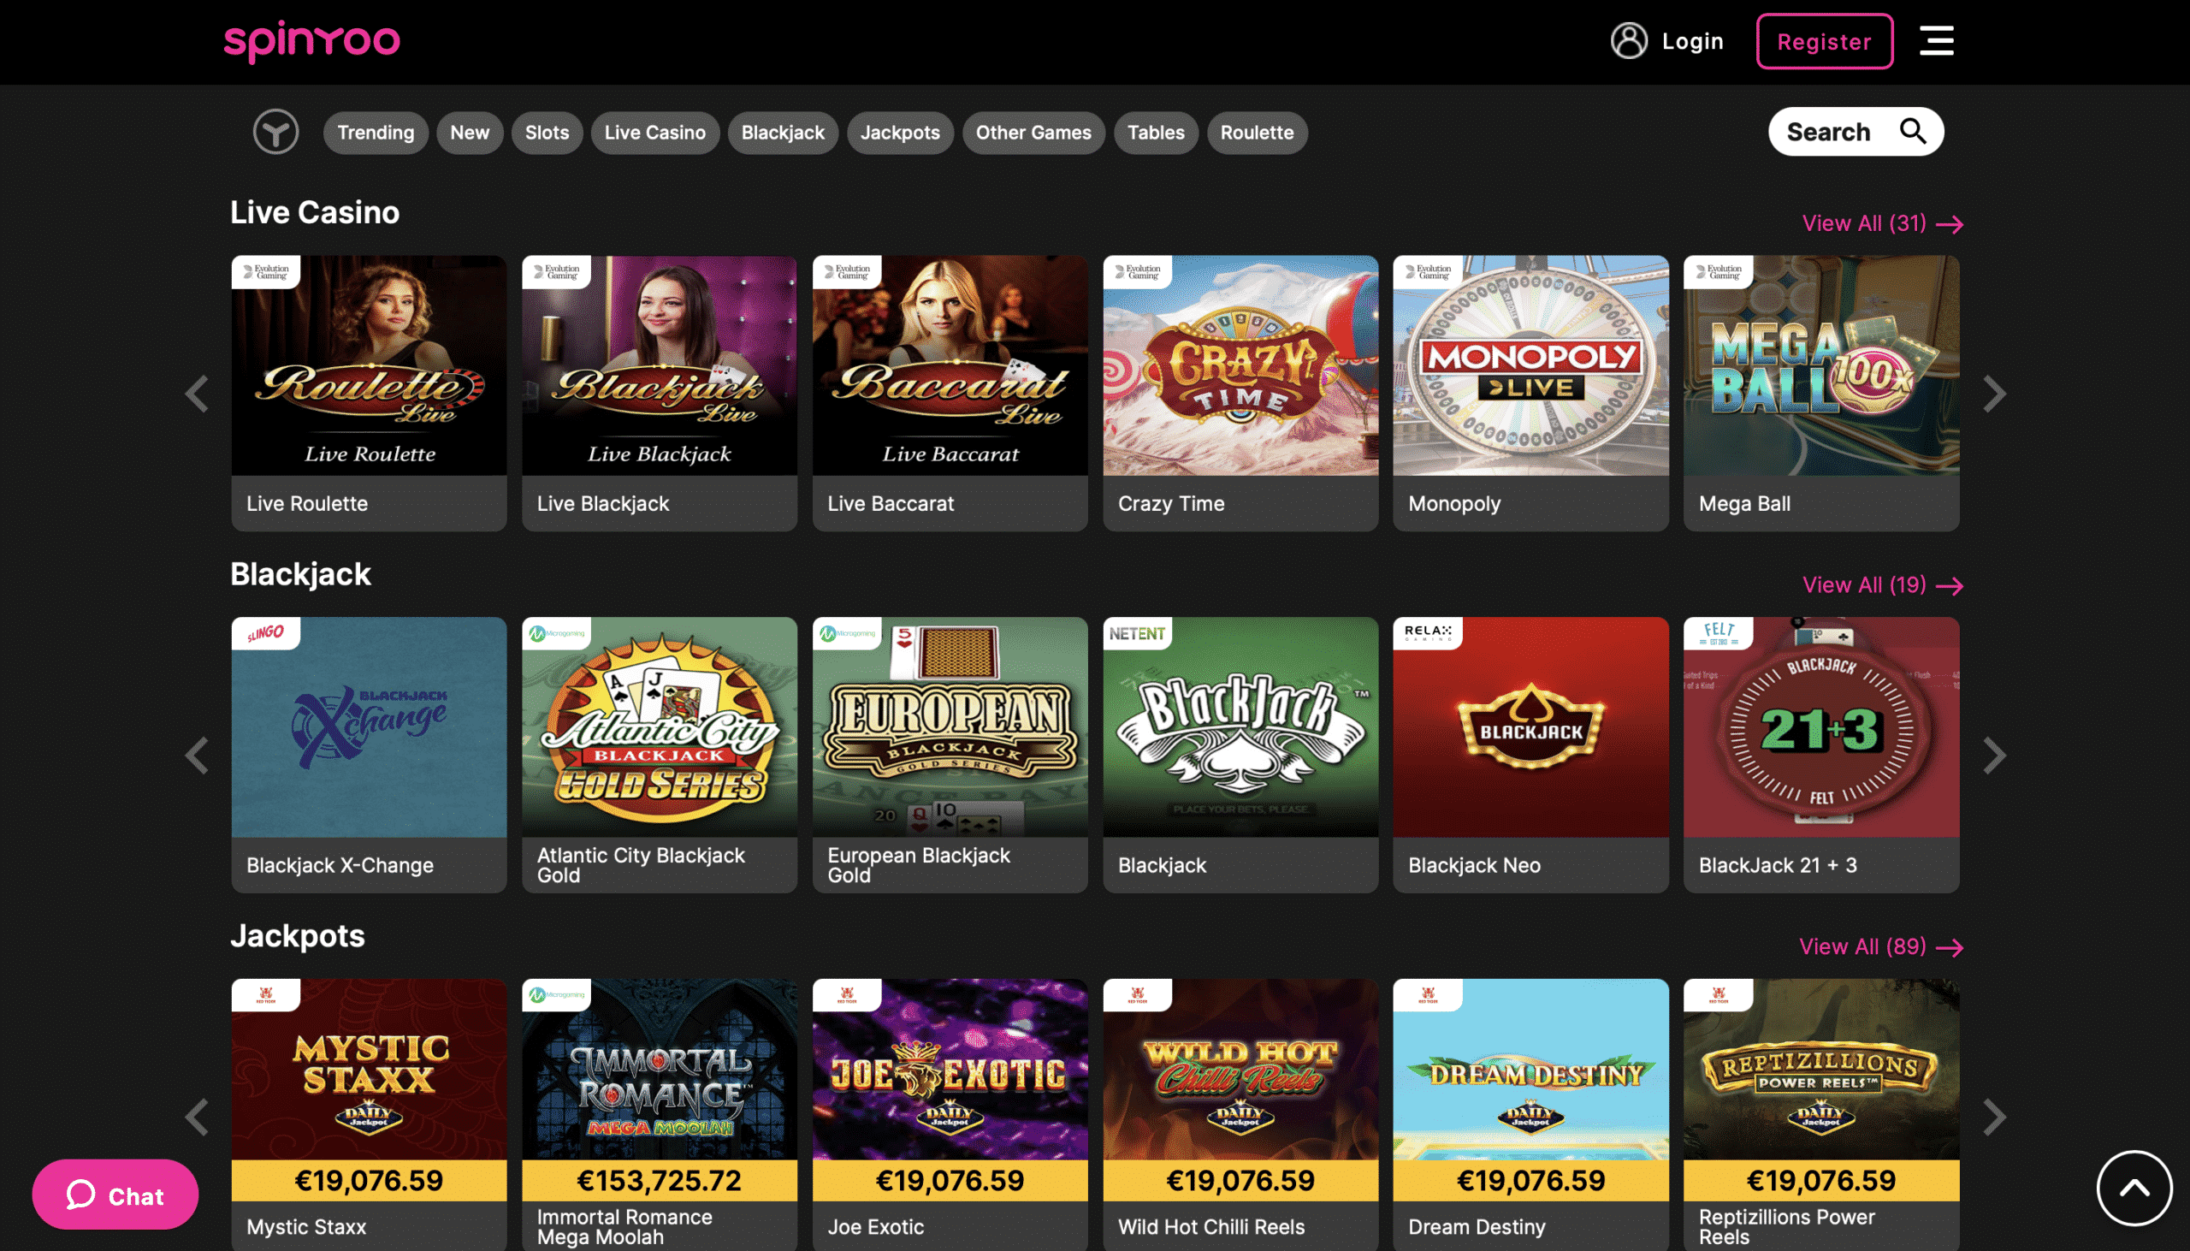The height and width of the screenshot is (1251, 2190).
Task: Click the Search field
Action: (x=1855, y=132)
